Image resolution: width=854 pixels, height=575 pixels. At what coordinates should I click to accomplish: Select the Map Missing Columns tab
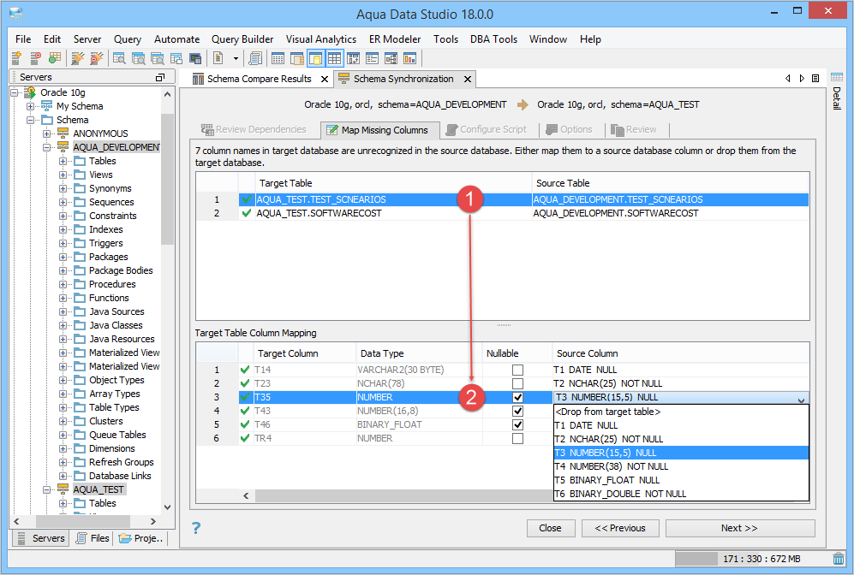pyautogui.click(x=379, y=130)
